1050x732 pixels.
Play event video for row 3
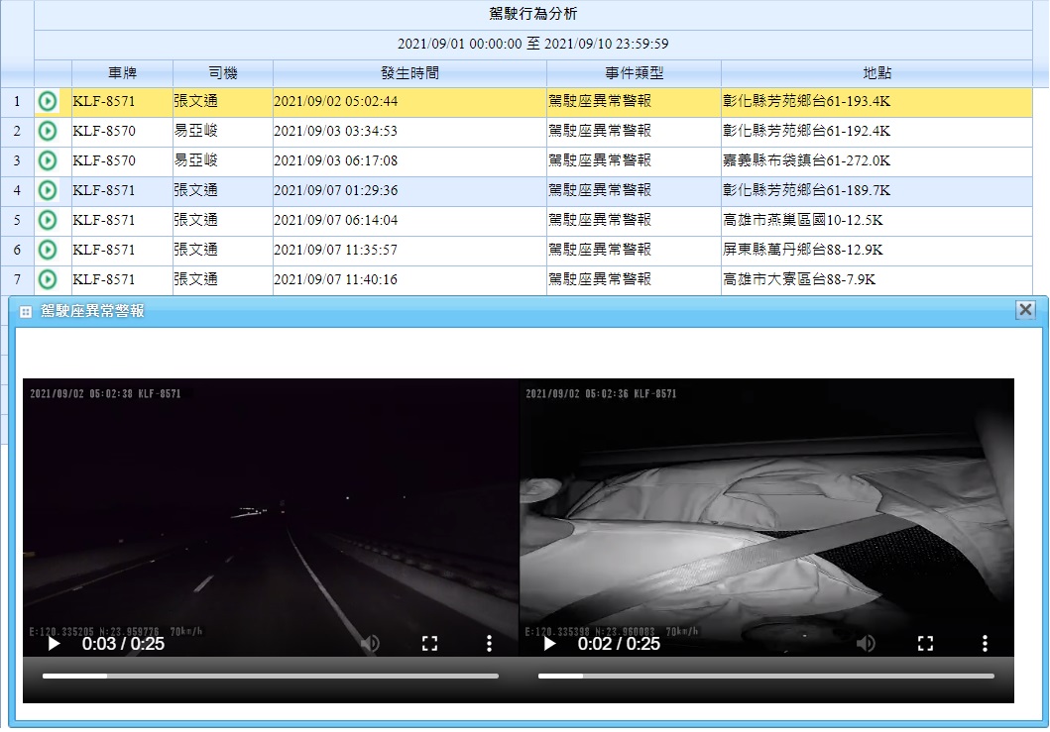(48, 160)
